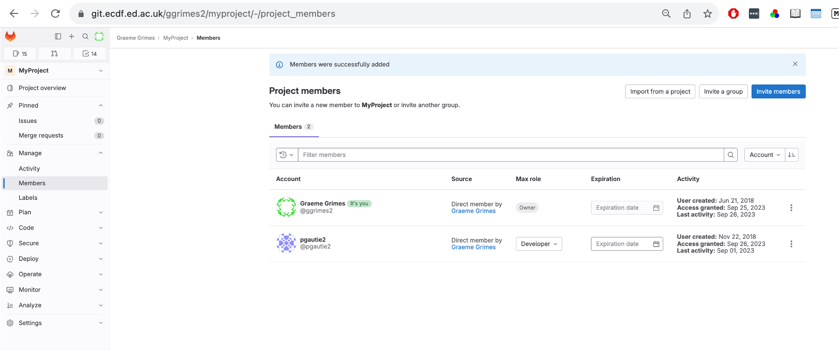Click the Invite a group button

[x=723, y=91]
